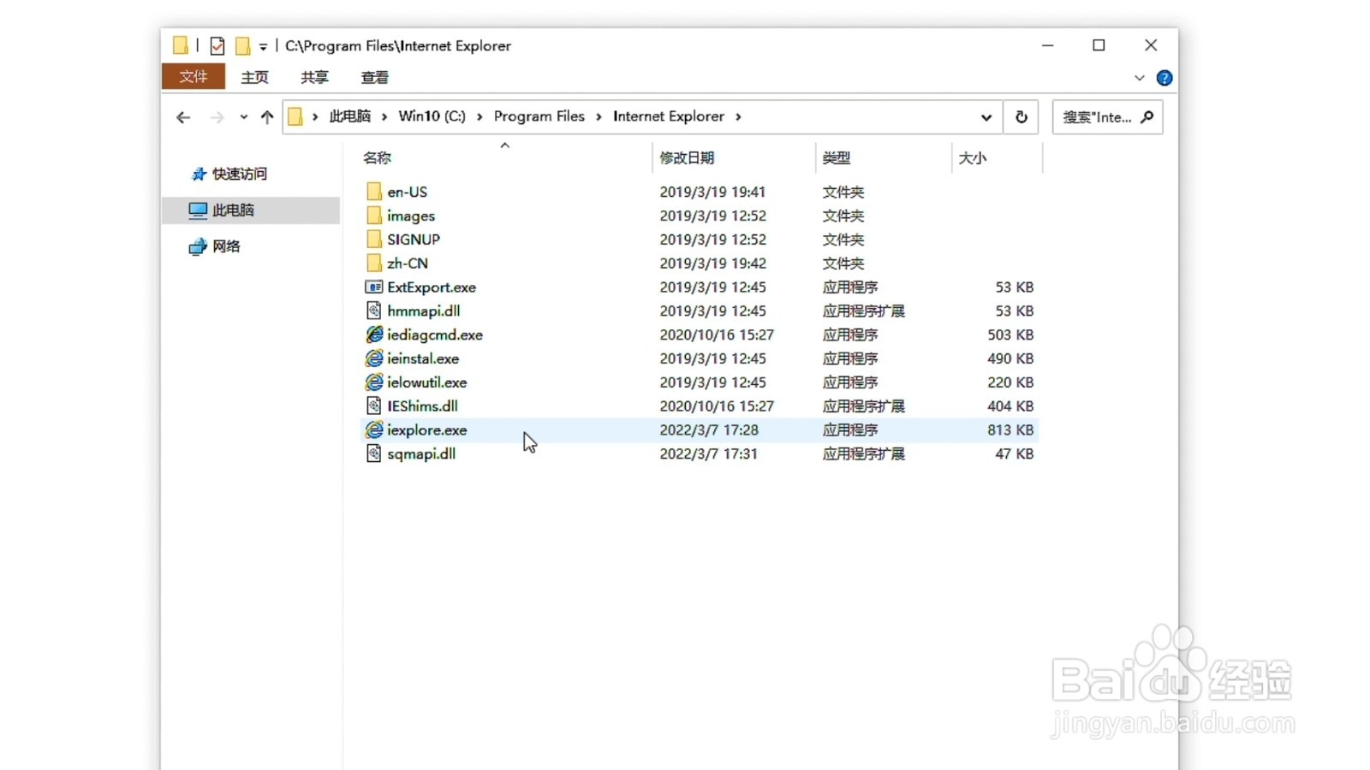This screenshot has height=770, width=1370.
Task: Select 网络 in the navigation pane
Action: [x=226, y=246]
